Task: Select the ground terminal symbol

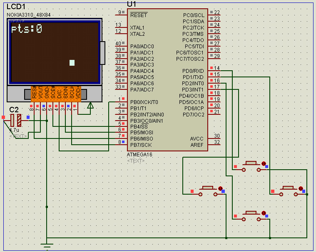Action: pos(47,246)
